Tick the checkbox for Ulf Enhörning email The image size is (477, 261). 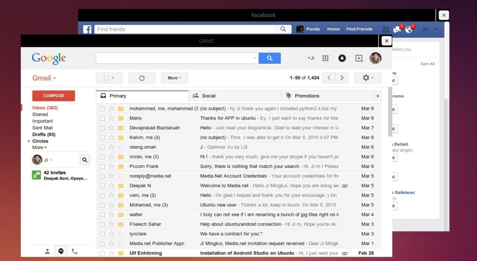[x=102, y=253]
